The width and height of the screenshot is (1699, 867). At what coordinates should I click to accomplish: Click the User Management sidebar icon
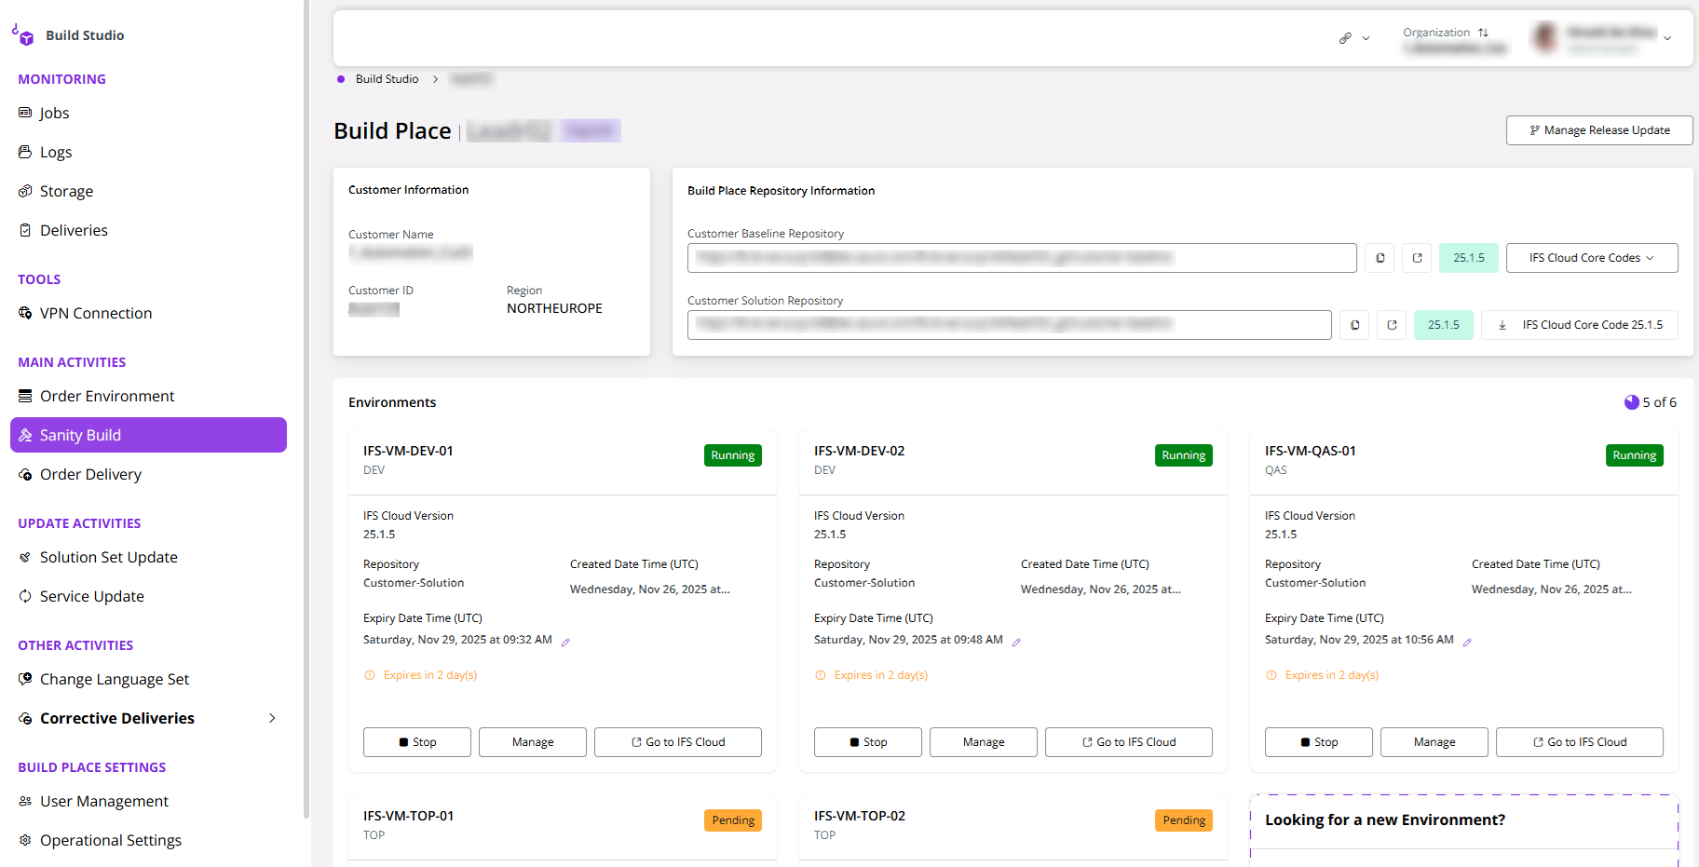click(x=25, y=801)
